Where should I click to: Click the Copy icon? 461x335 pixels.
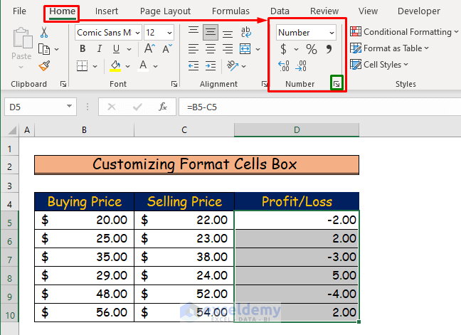tap(44, 49)
